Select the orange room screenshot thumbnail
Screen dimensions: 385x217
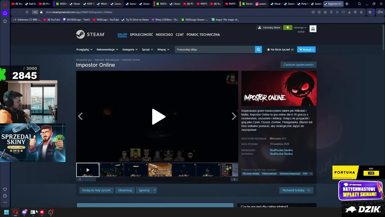(x=160, y=170)
